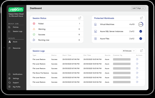Click Azure Files blue checkmark
Screen dimensions: 155x98
tap(141, 39)
